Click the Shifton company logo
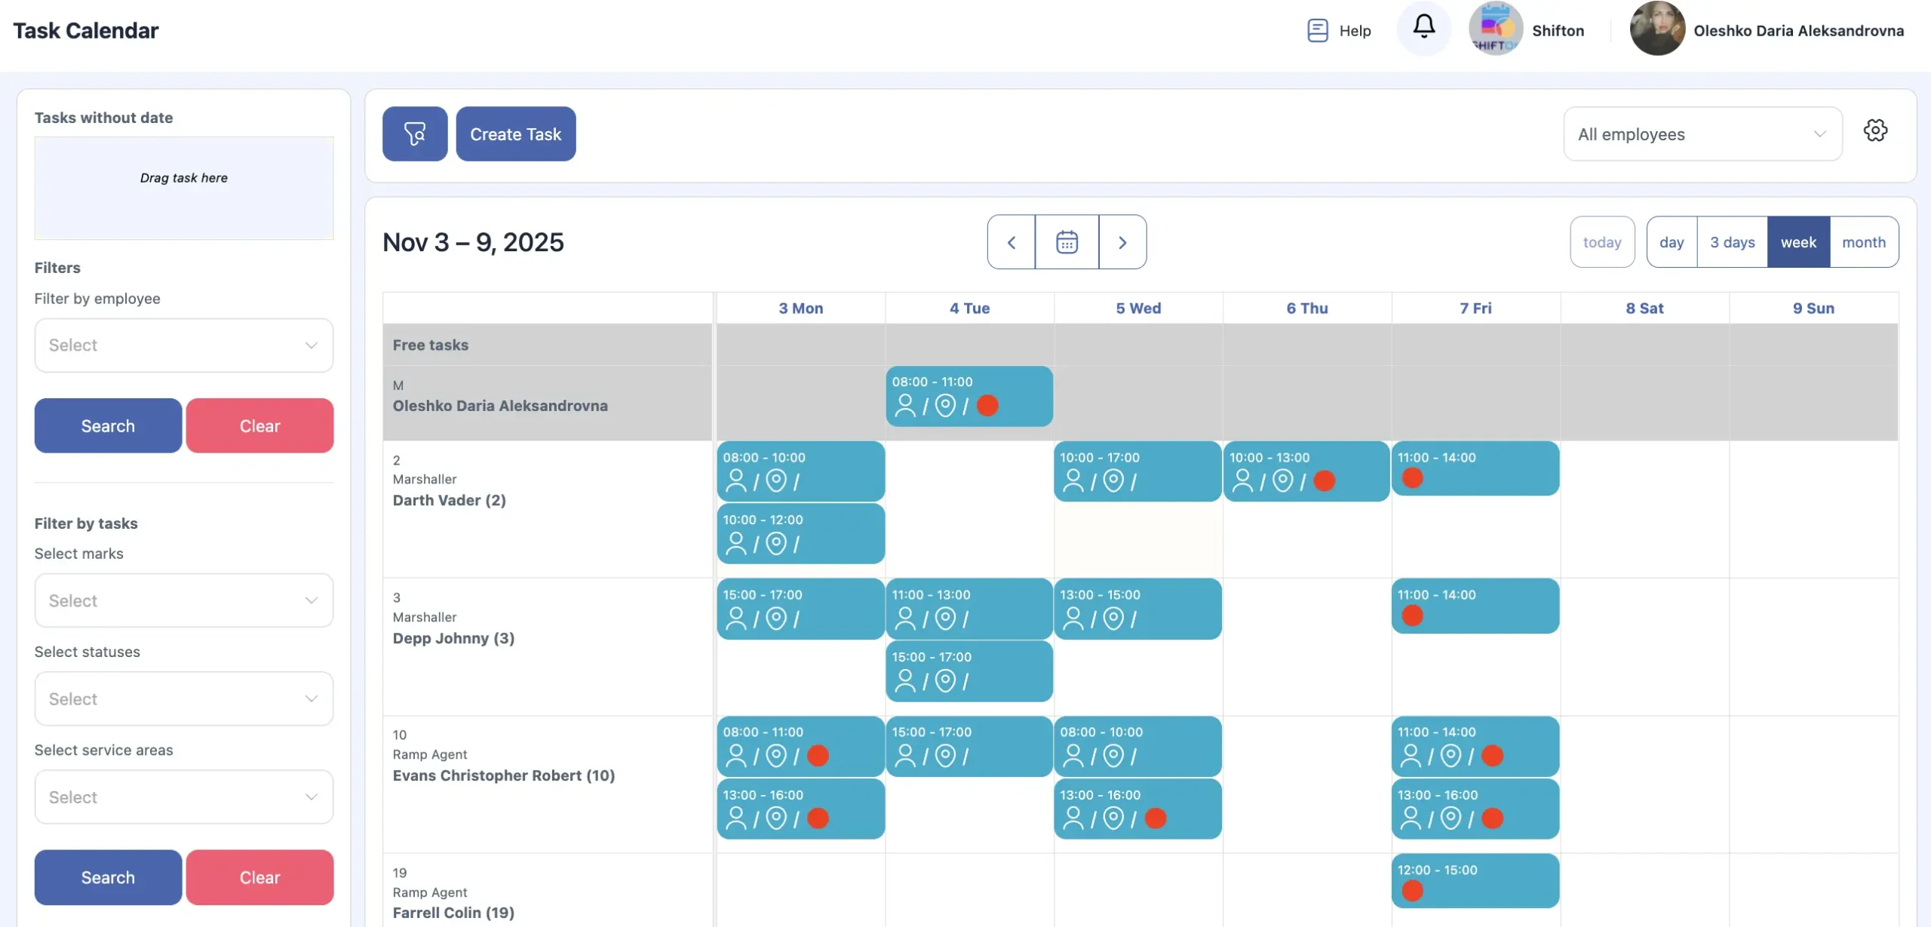This screenshot has width=1931, height=927. 1495,29
